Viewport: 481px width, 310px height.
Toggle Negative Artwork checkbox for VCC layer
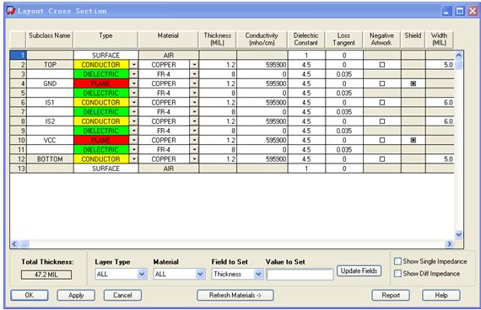tap(382, 140)
